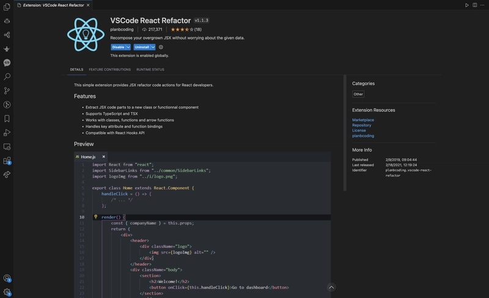Click the Other category tag

[x=358, y=94]
